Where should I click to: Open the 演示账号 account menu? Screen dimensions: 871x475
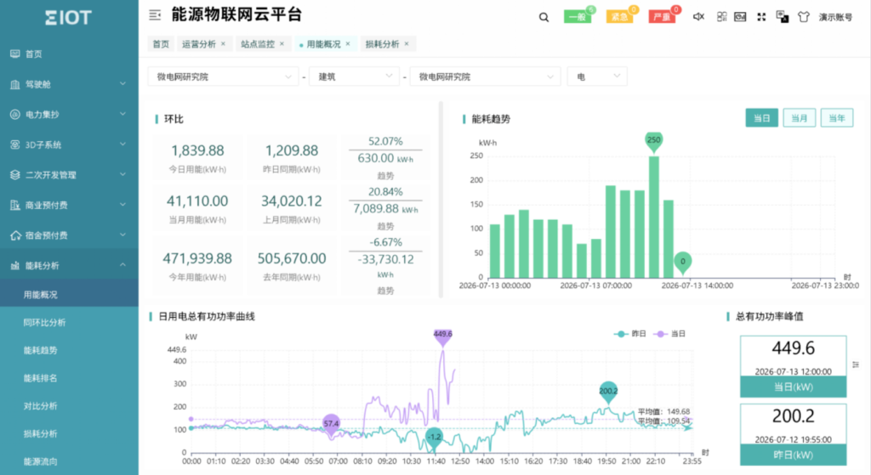835,17
